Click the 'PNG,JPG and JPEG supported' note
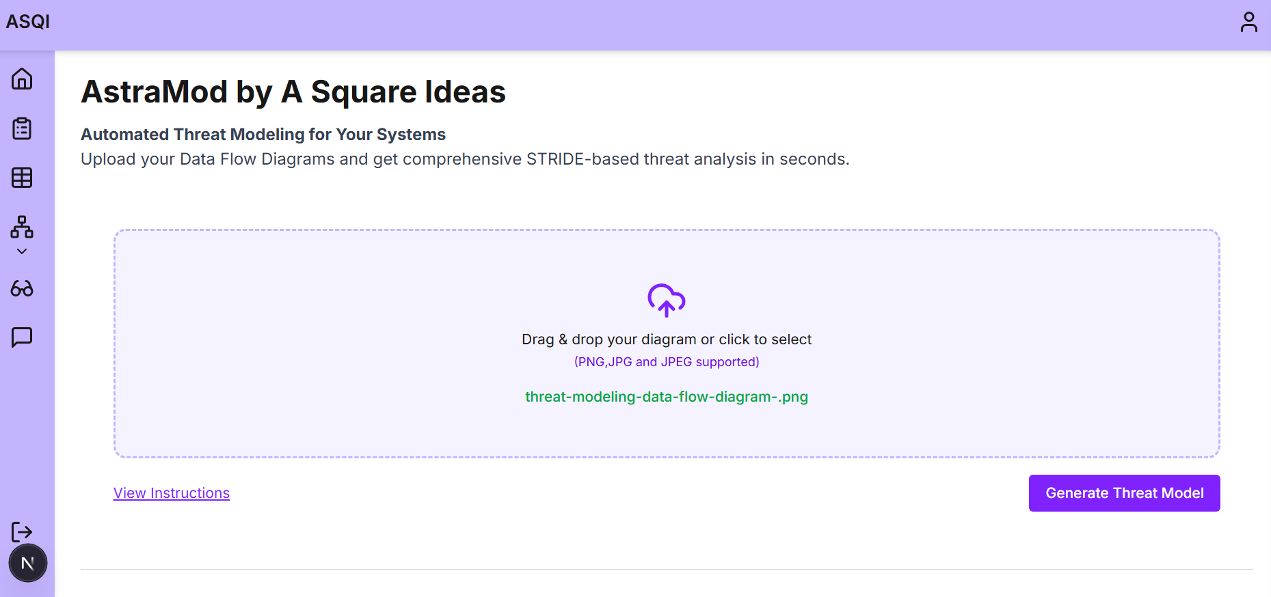This screenshot has height=597, width=1271. [x=666, y=362]
